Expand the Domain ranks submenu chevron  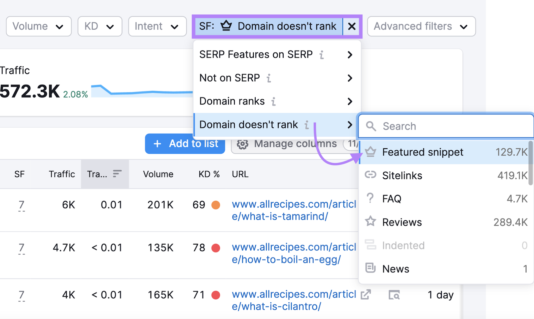pyautogui.click(x=350, y=101)
